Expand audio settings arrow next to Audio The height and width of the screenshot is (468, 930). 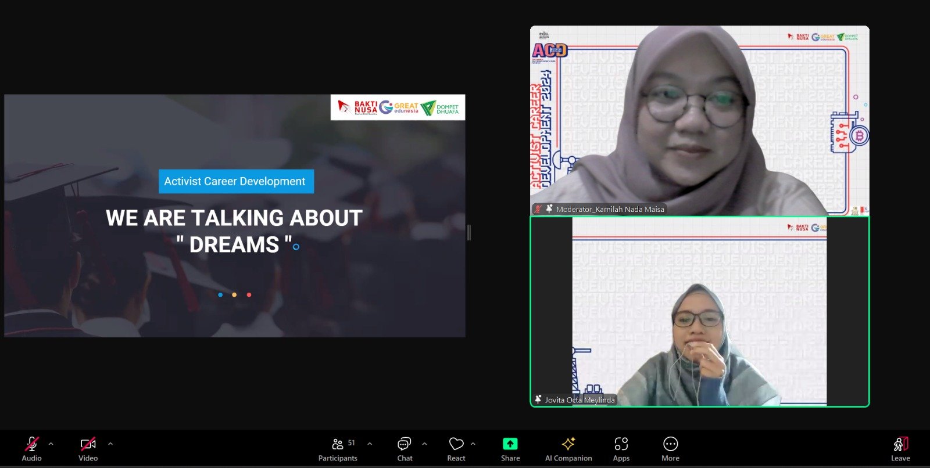click(x=51, y=444)
